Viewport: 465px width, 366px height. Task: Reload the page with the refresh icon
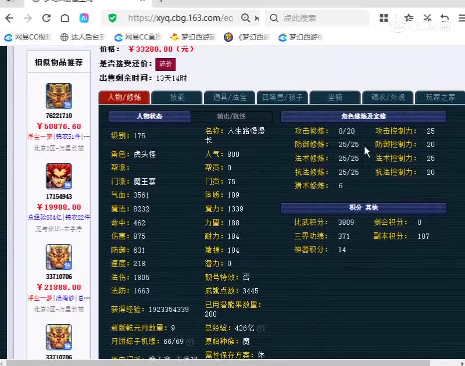46,18
